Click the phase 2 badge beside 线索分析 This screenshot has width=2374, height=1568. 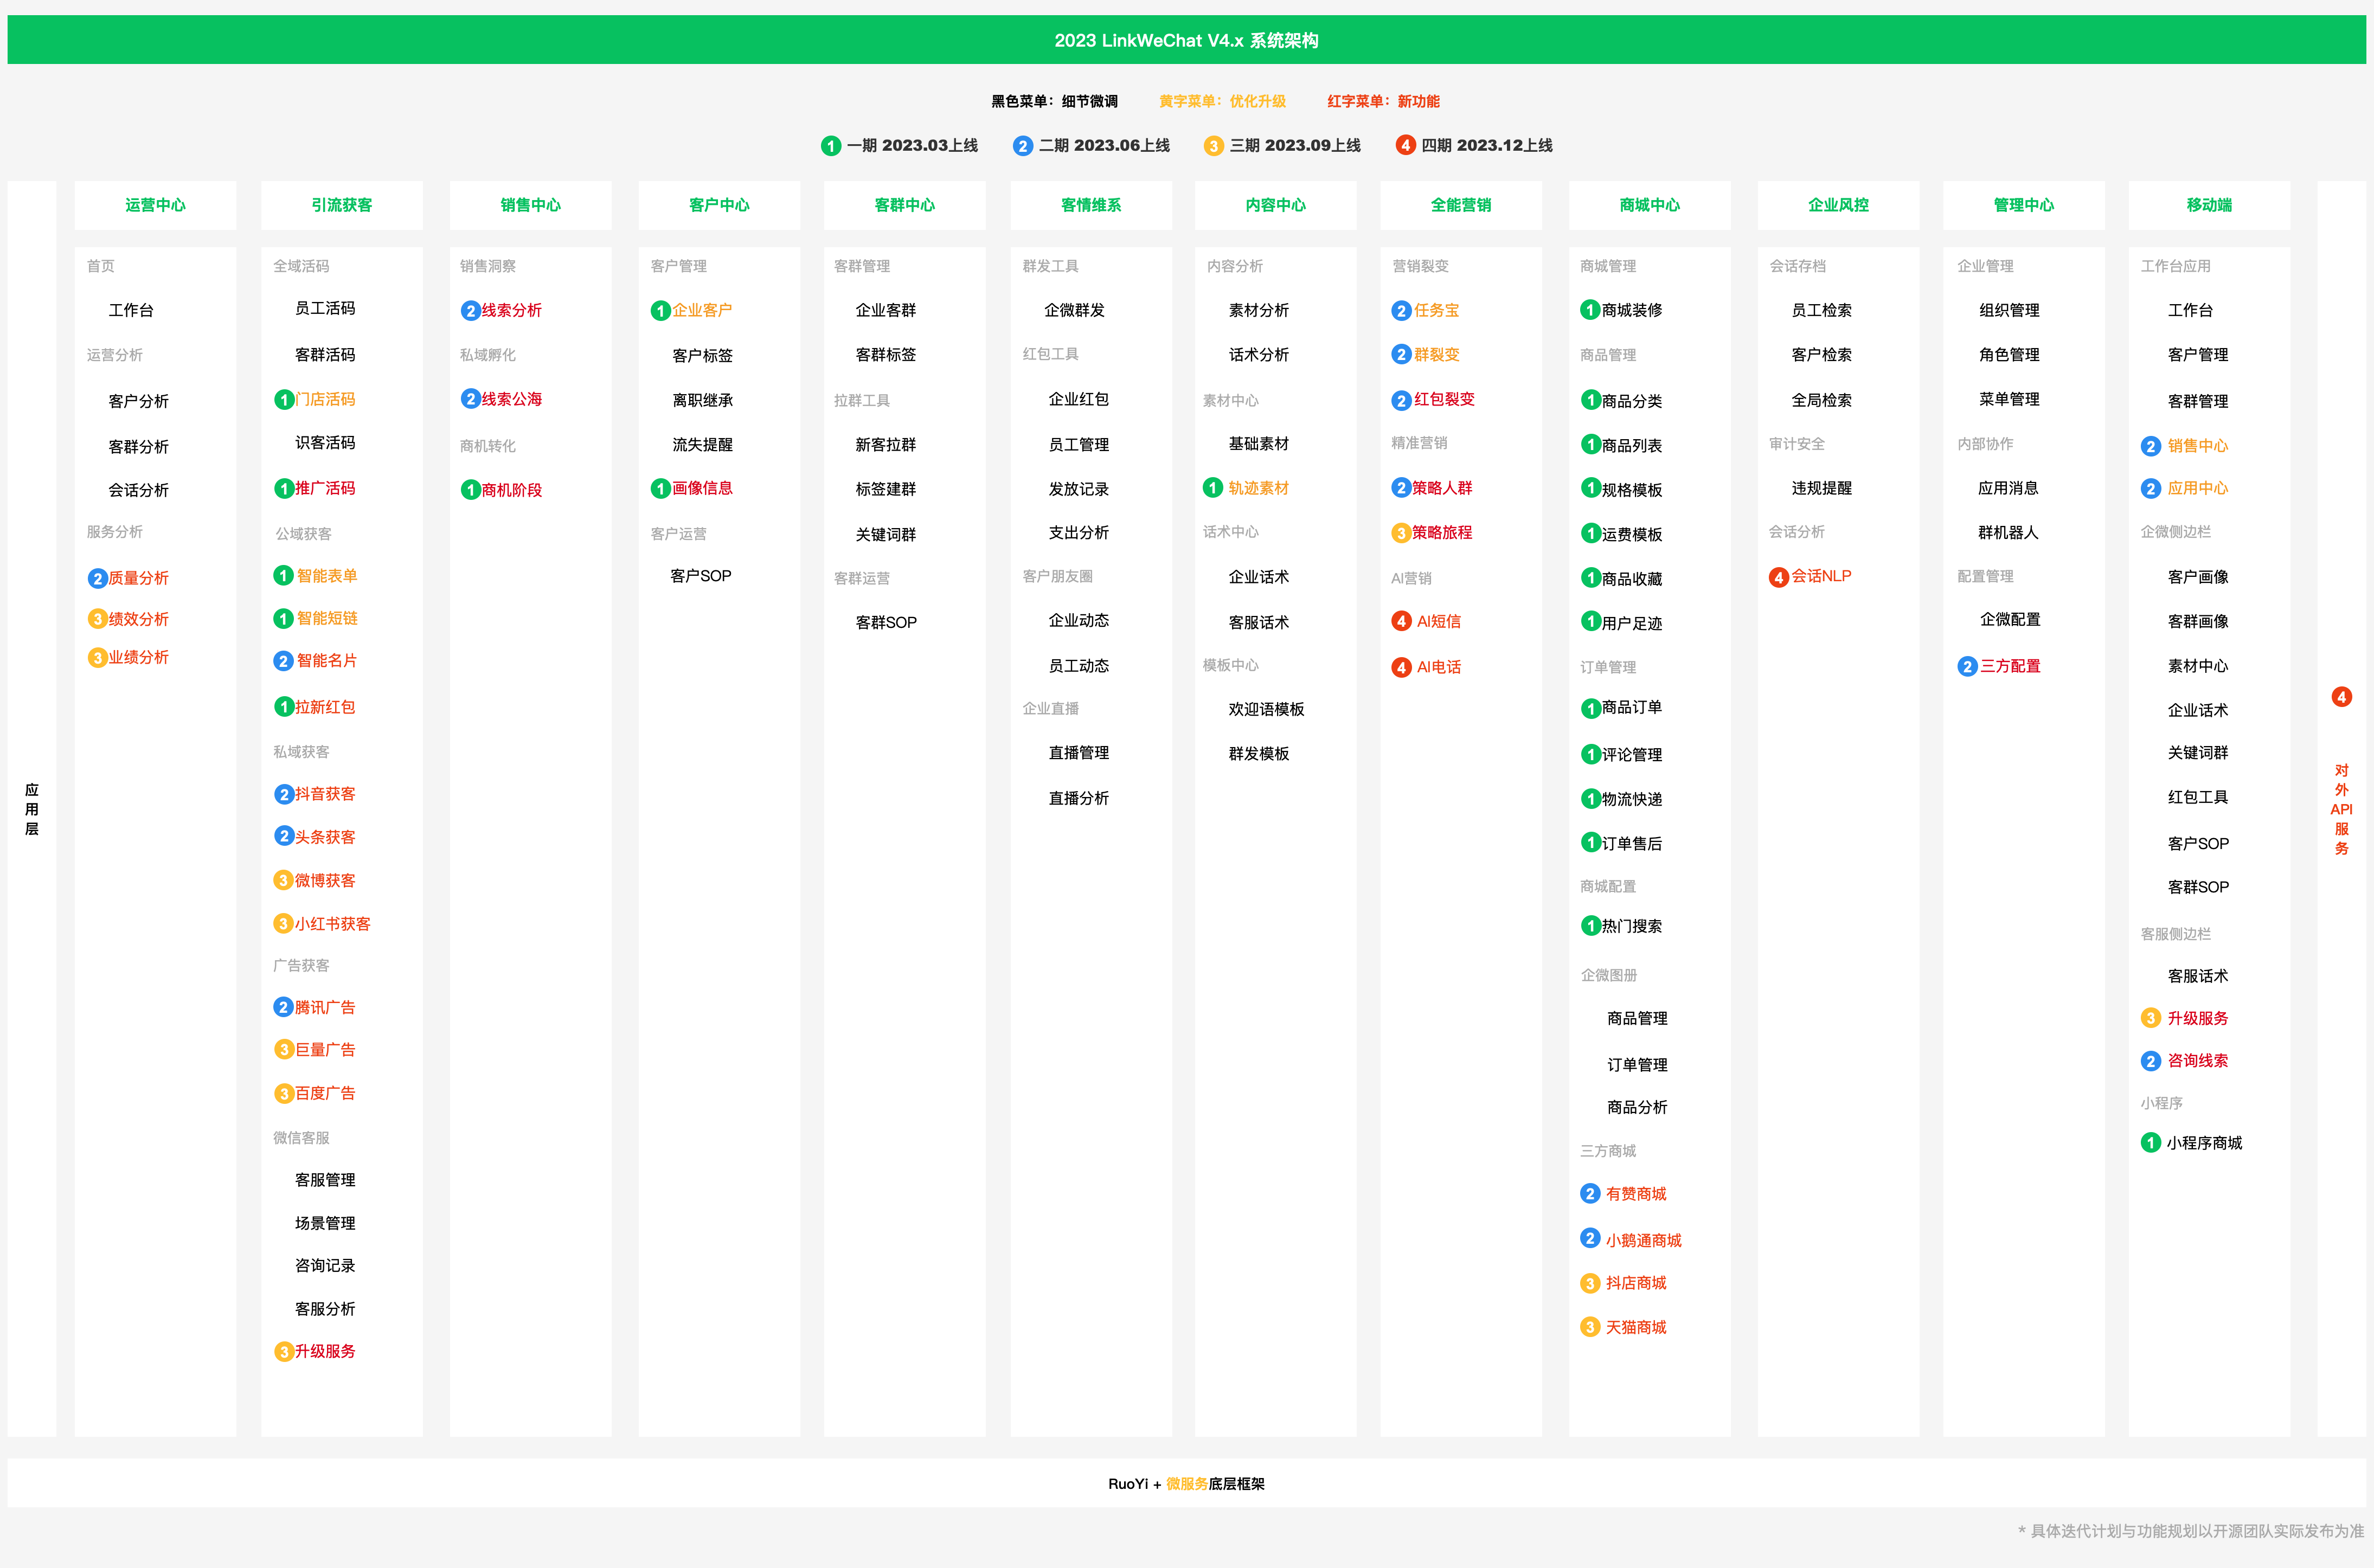click(x=470, y=311)
